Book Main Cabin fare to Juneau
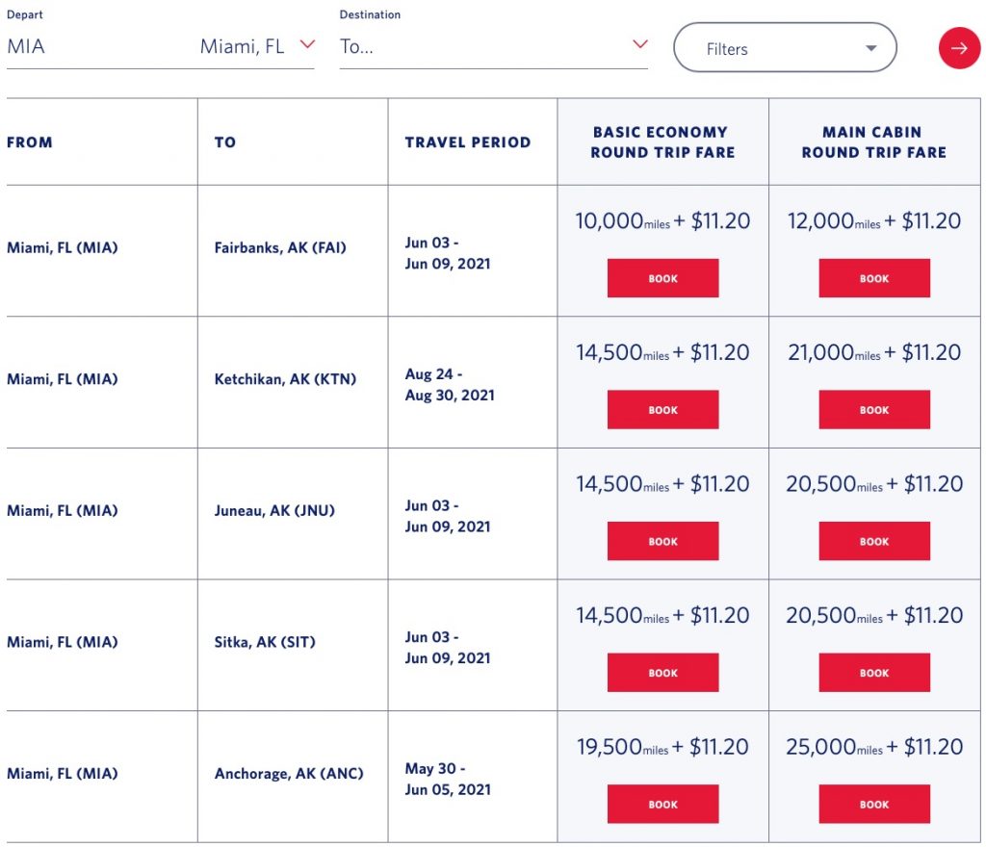This screenshot has height=847, width=986. pyautogui.click(x=874, y=541)
